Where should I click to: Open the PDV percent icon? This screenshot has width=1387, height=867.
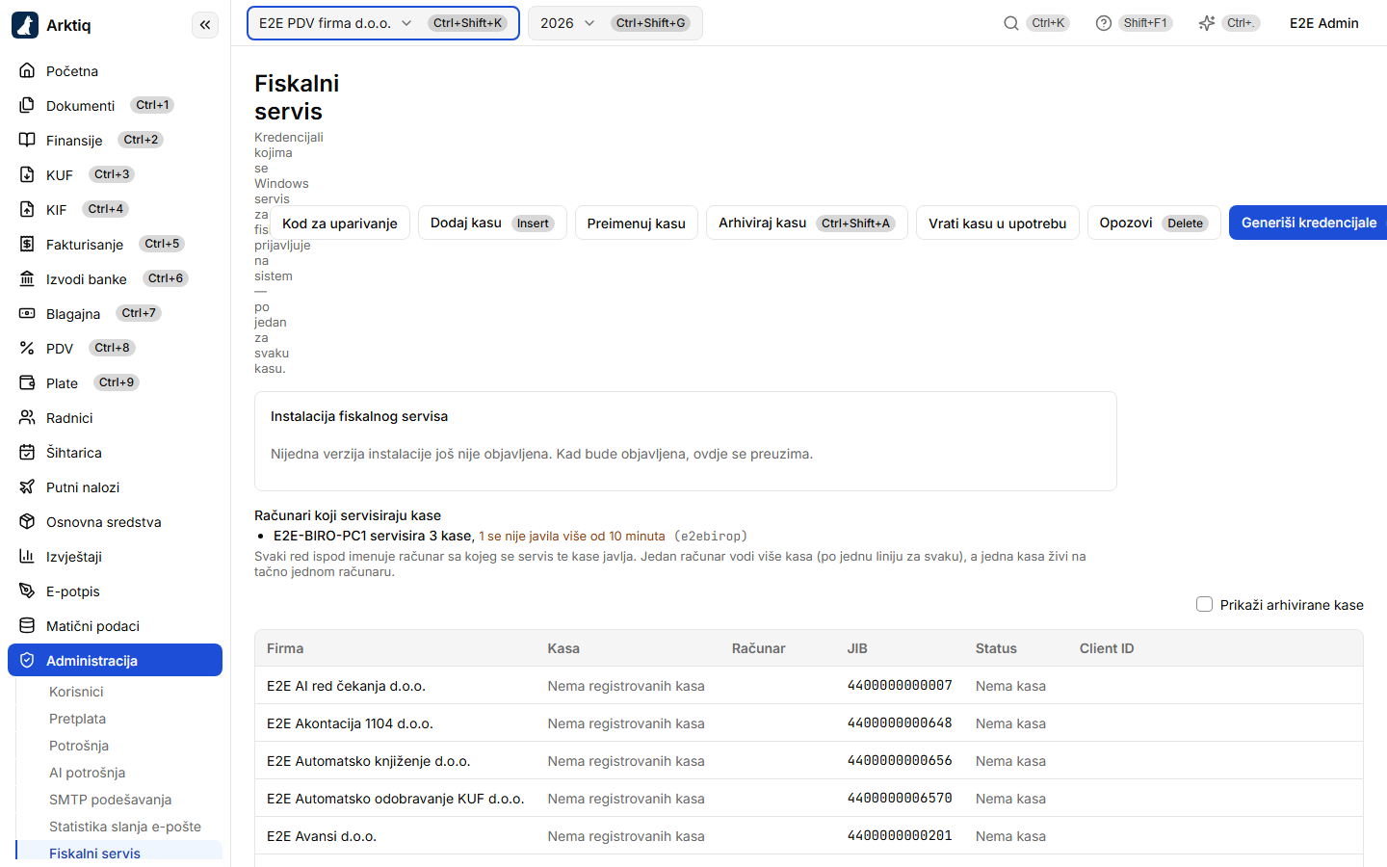pos(27,348)
